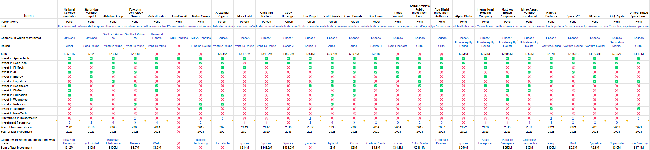The width and height of the screenshot is (650, 150).
Task: Open the Universal Robots link under Vaekstfonden
Action: [157, 36]
